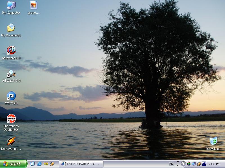This screenshot has width=225, height=168.
Task: Open the Recycle Bin
Action: click(213, 141)
